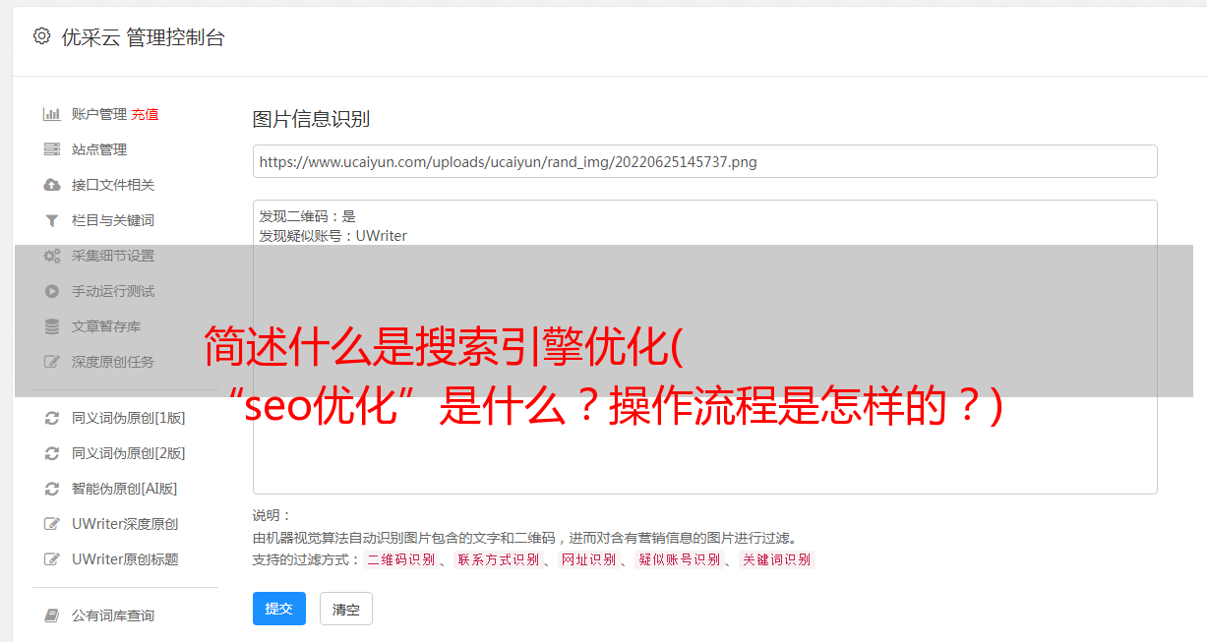Select 同义词伪原创[2版] in sidebar

pyautogui.click(x=129, y=453)
